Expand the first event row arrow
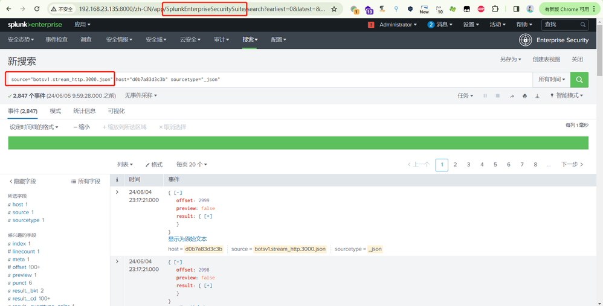Image resolution: width=603 pixels, height=306 pixels. [117, 192]
